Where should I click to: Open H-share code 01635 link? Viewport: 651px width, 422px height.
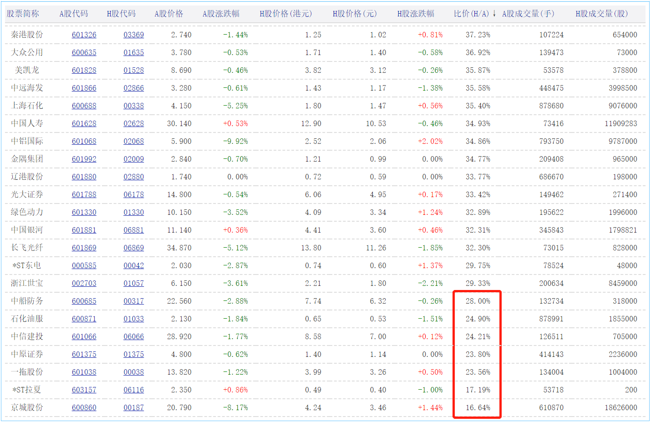point(134,52)
